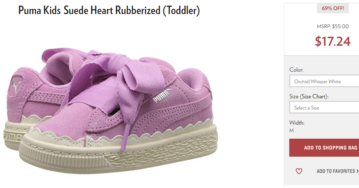Click the 69% OFF badge
The height and width of the screenshot is (188, 359).
(333, 8)
